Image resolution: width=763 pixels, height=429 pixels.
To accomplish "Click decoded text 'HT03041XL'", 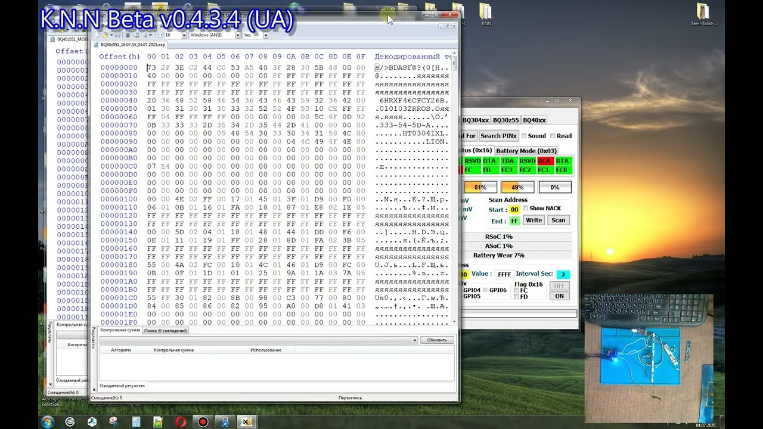I will click(x=425, y=133).
